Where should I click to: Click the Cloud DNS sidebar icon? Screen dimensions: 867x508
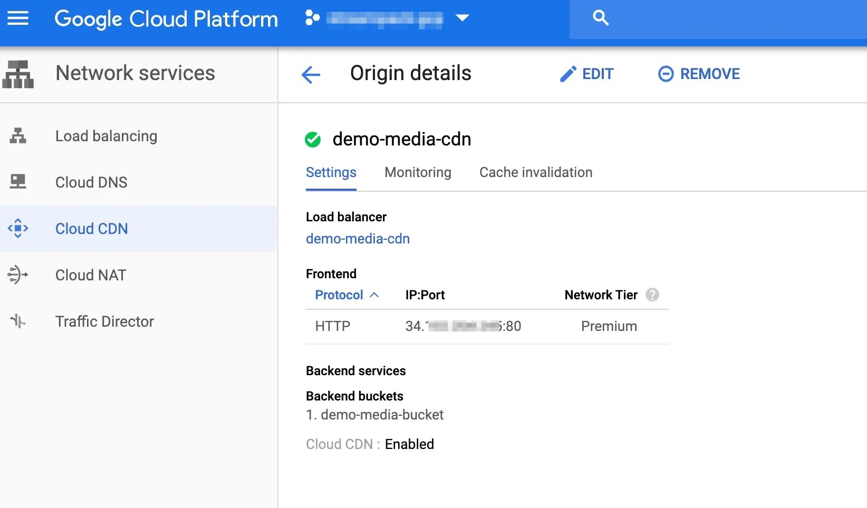coord(18,182)
